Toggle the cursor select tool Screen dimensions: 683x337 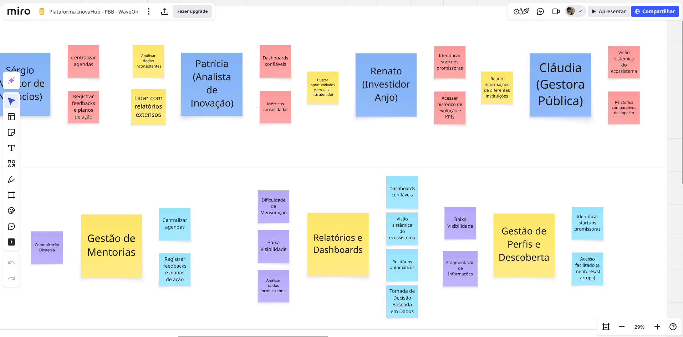[x=11, y=101]
